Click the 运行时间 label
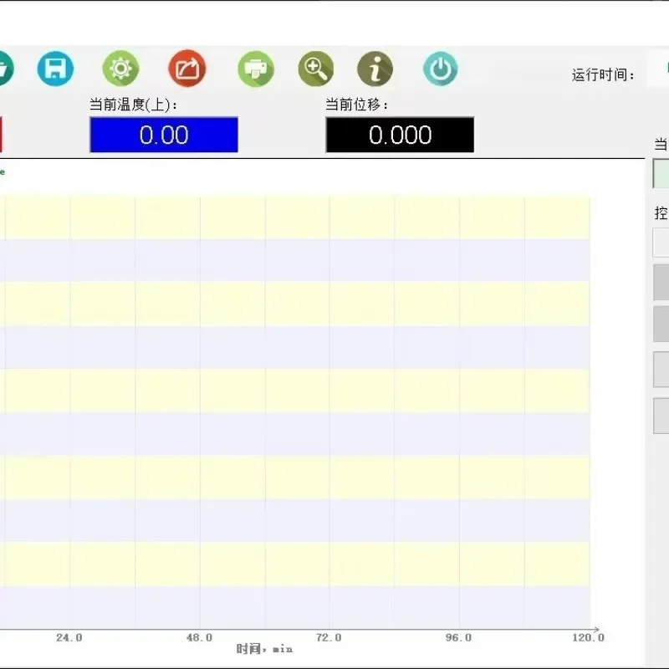The width and height of the screenshot is (669, 669). (x=603, y=75)
